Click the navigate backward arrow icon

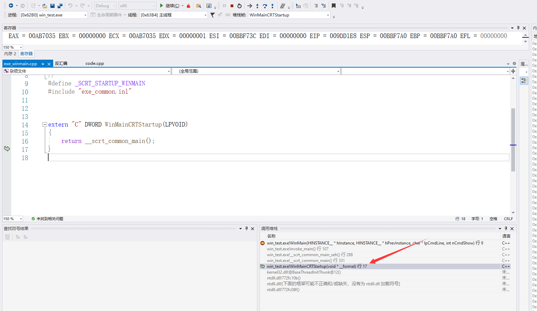coord(11,5)
